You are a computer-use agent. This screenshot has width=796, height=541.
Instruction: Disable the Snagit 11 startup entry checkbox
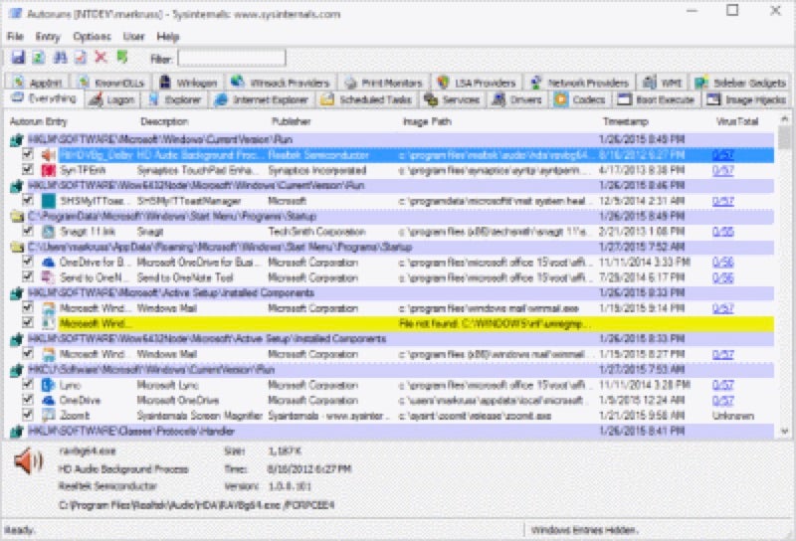click(28, 232)
